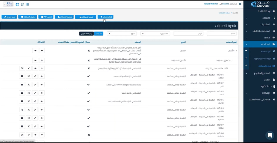This screenshot has height=143, width=277.
Task: View account 110102 الموظف علي eye icon
Action: point(42,84)
